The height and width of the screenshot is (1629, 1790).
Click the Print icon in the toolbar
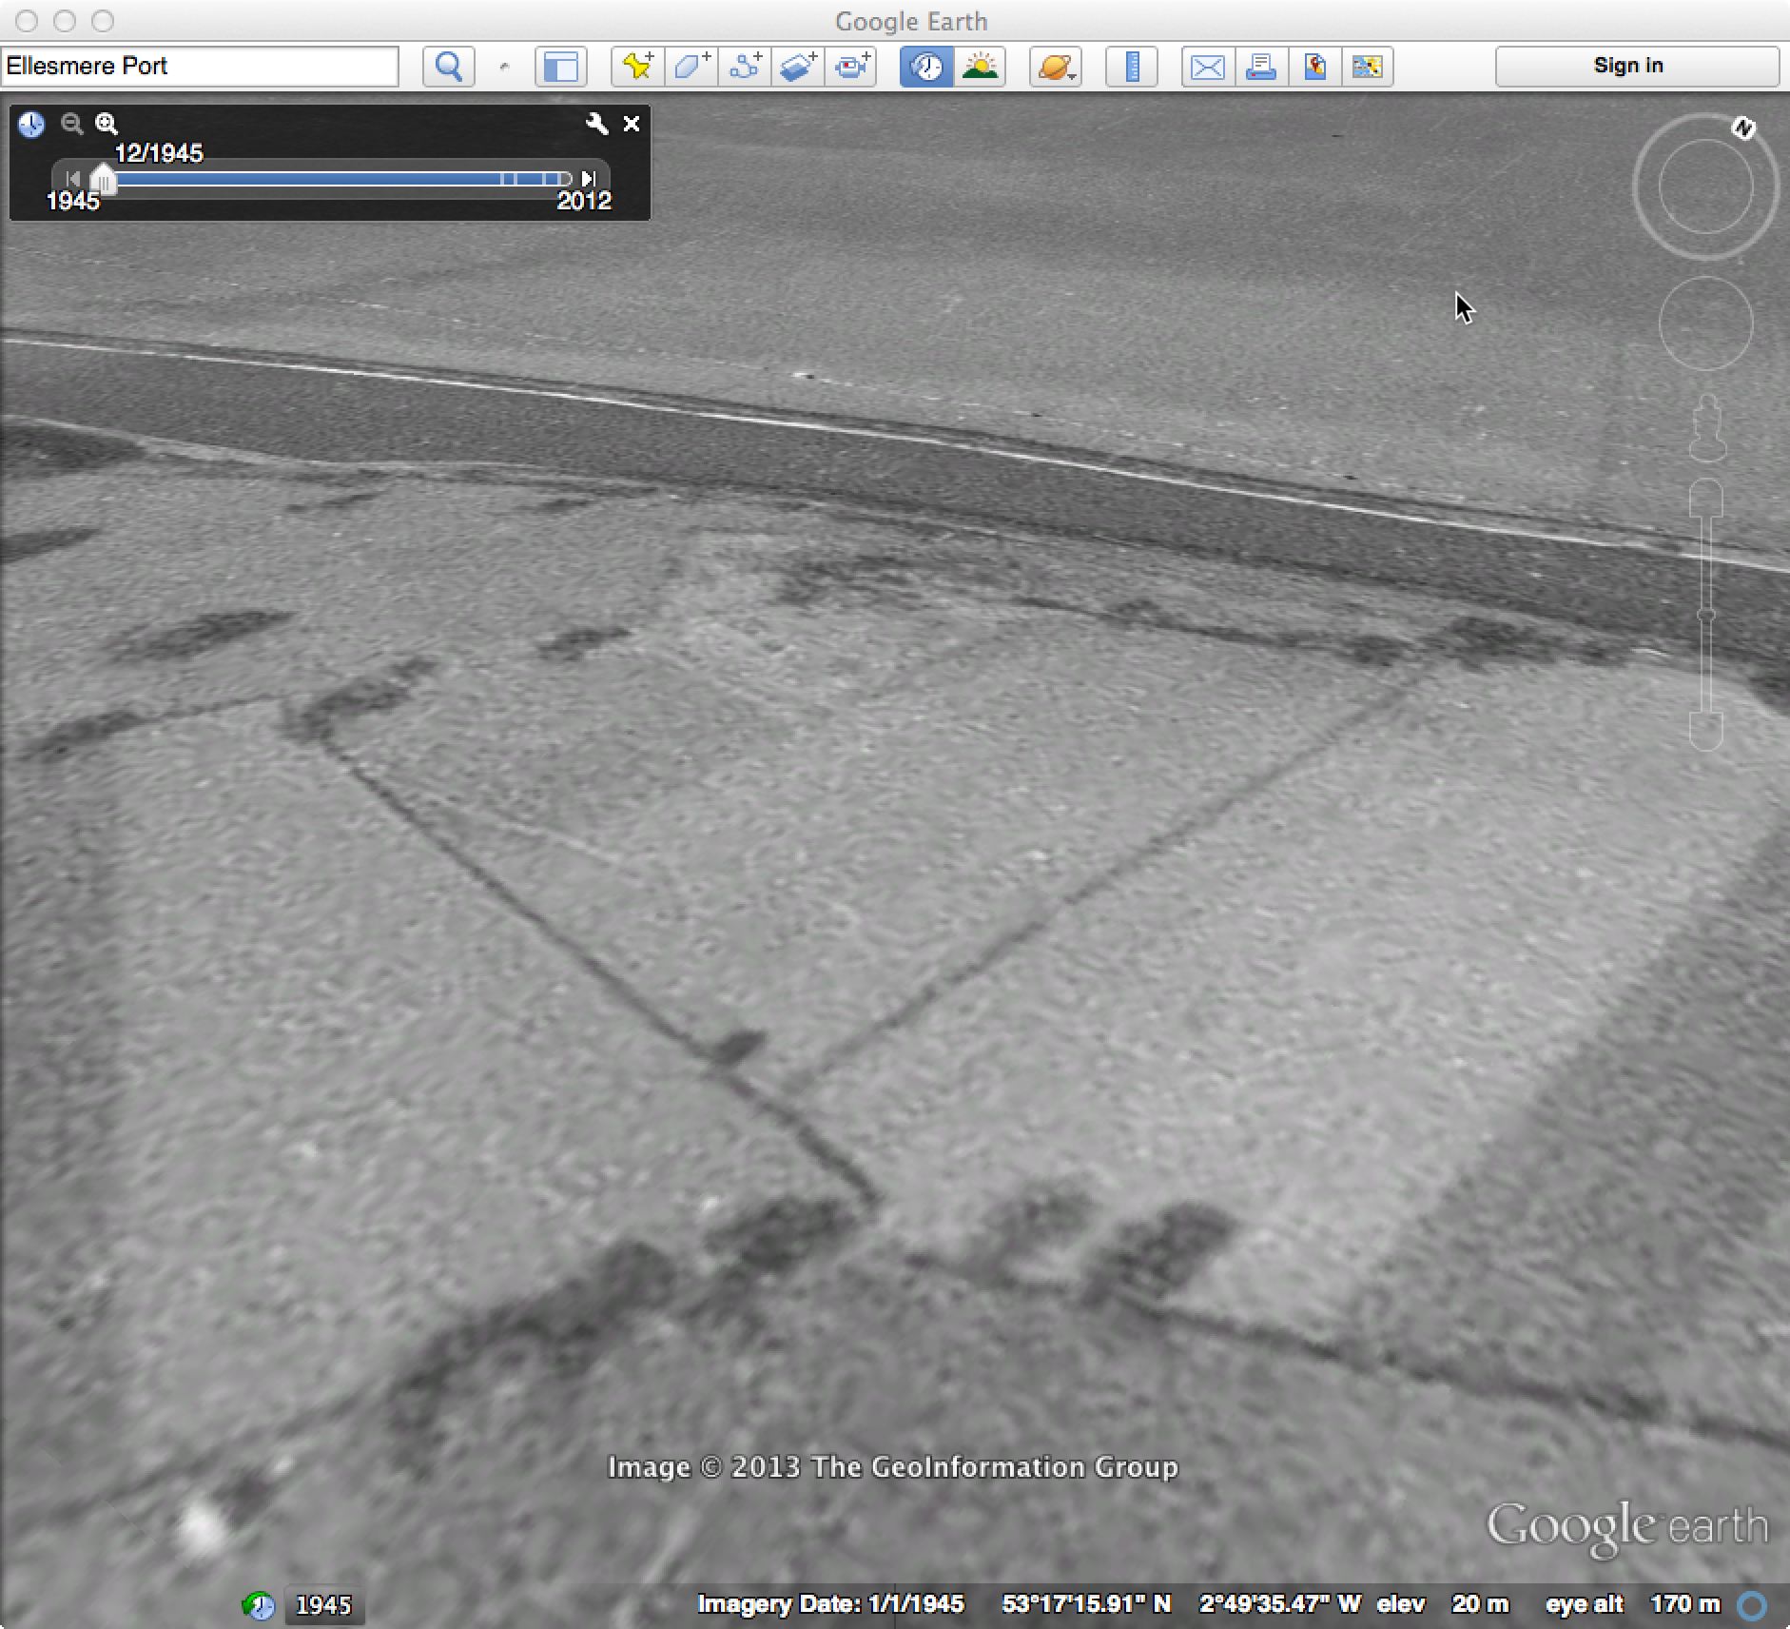1260,67
